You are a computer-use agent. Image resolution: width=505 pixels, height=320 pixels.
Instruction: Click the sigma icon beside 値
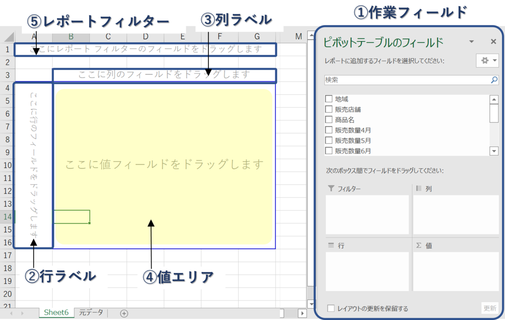419,245
